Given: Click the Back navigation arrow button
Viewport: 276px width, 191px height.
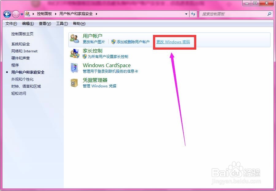Looking at the screenshot, I should pyautogui.click(x=7, y=14).
